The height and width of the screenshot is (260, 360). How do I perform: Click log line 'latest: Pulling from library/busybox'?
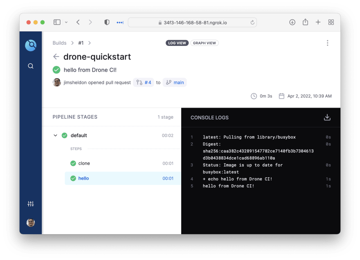pos(249,137)
